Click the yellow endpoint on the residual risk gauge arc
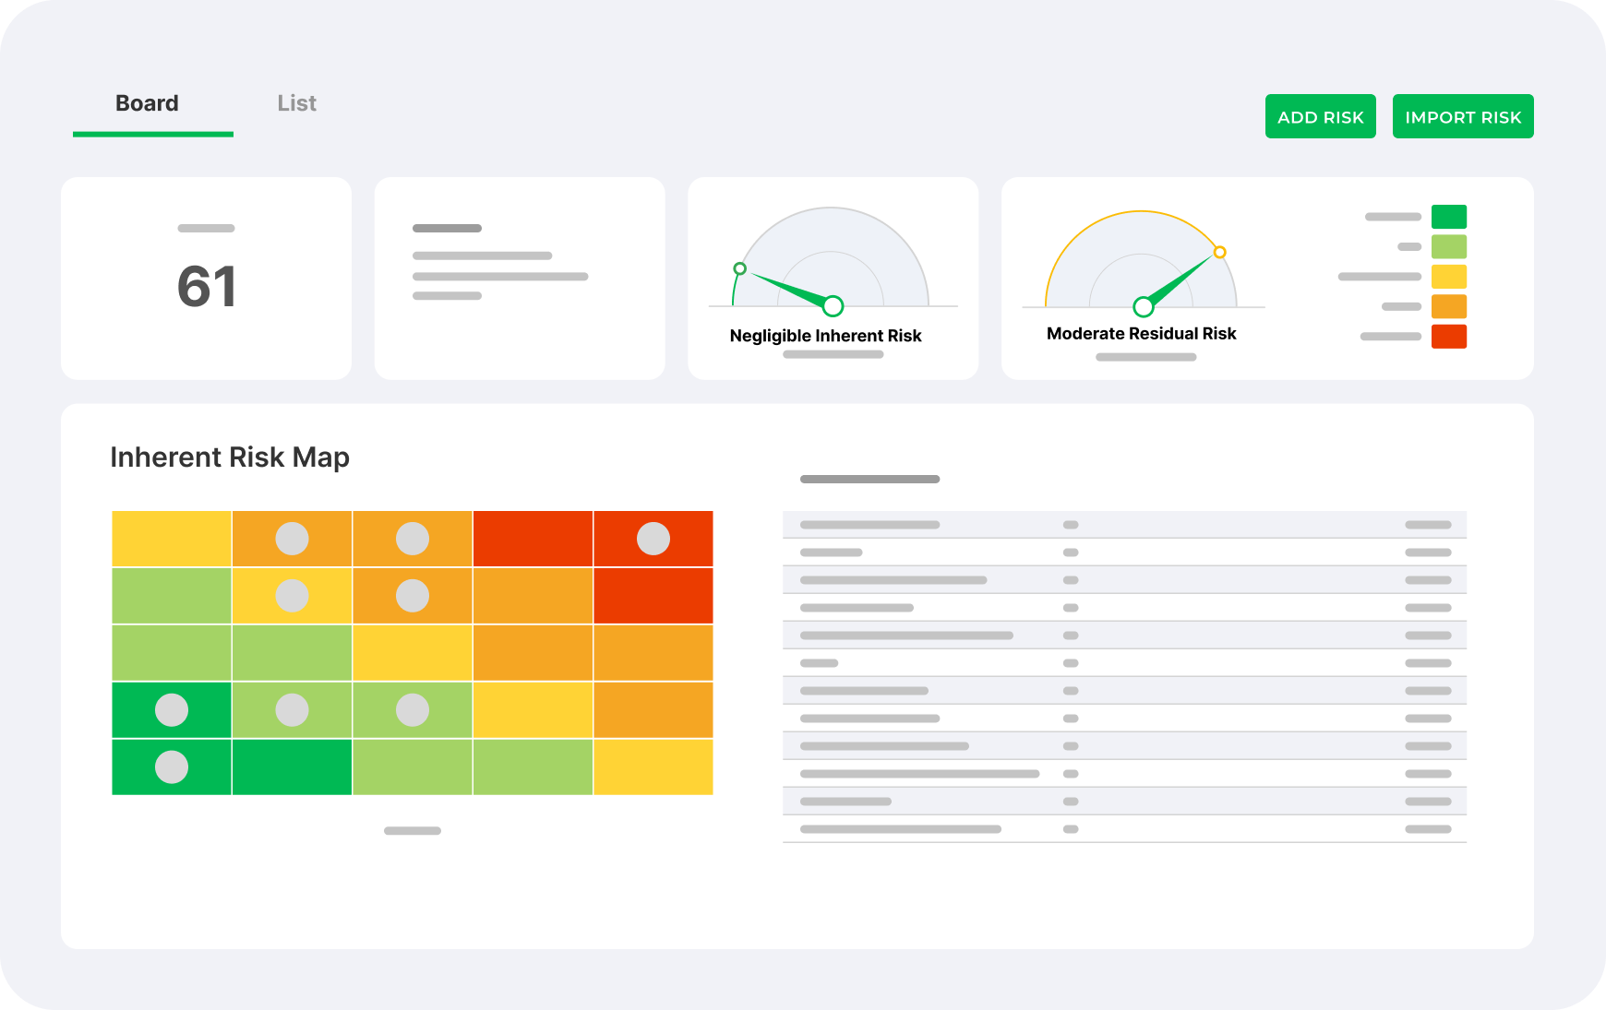Image resolution: width=1606 pixels, height=1010 pixels. 1220,251
